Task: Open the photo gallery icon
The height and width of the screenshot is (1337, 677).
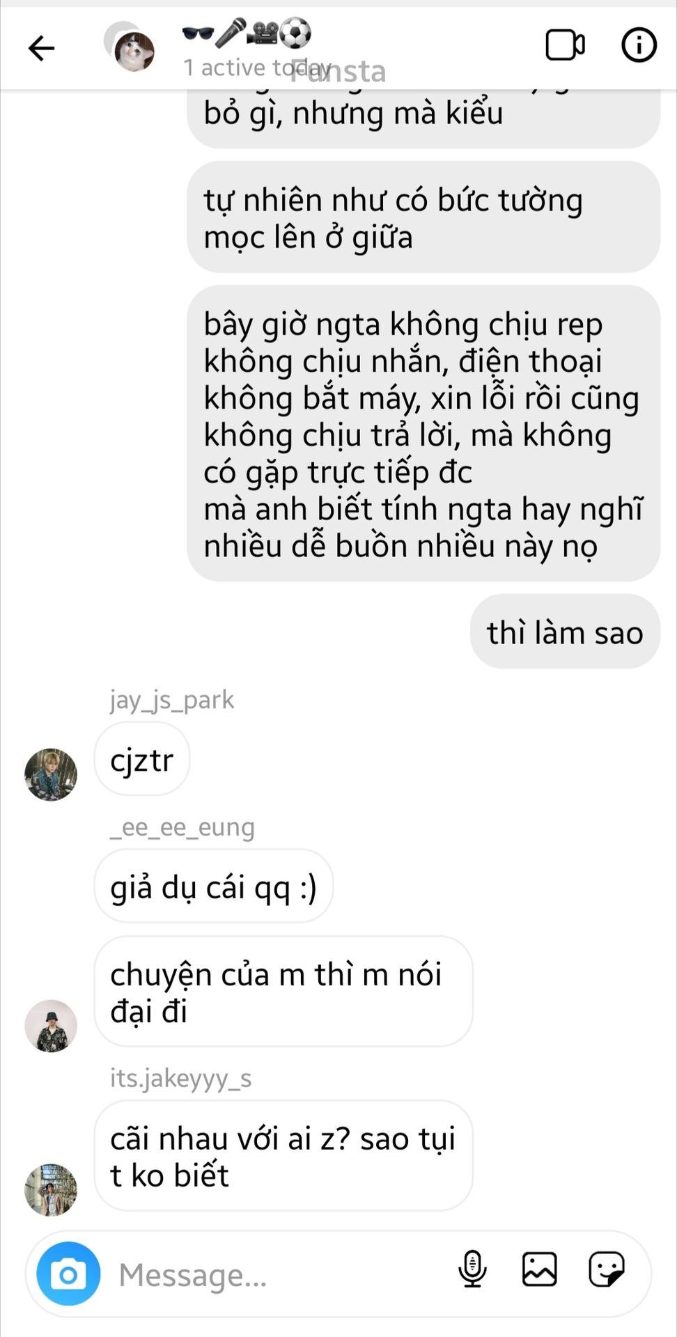Action: click(x=540, y=1268)
